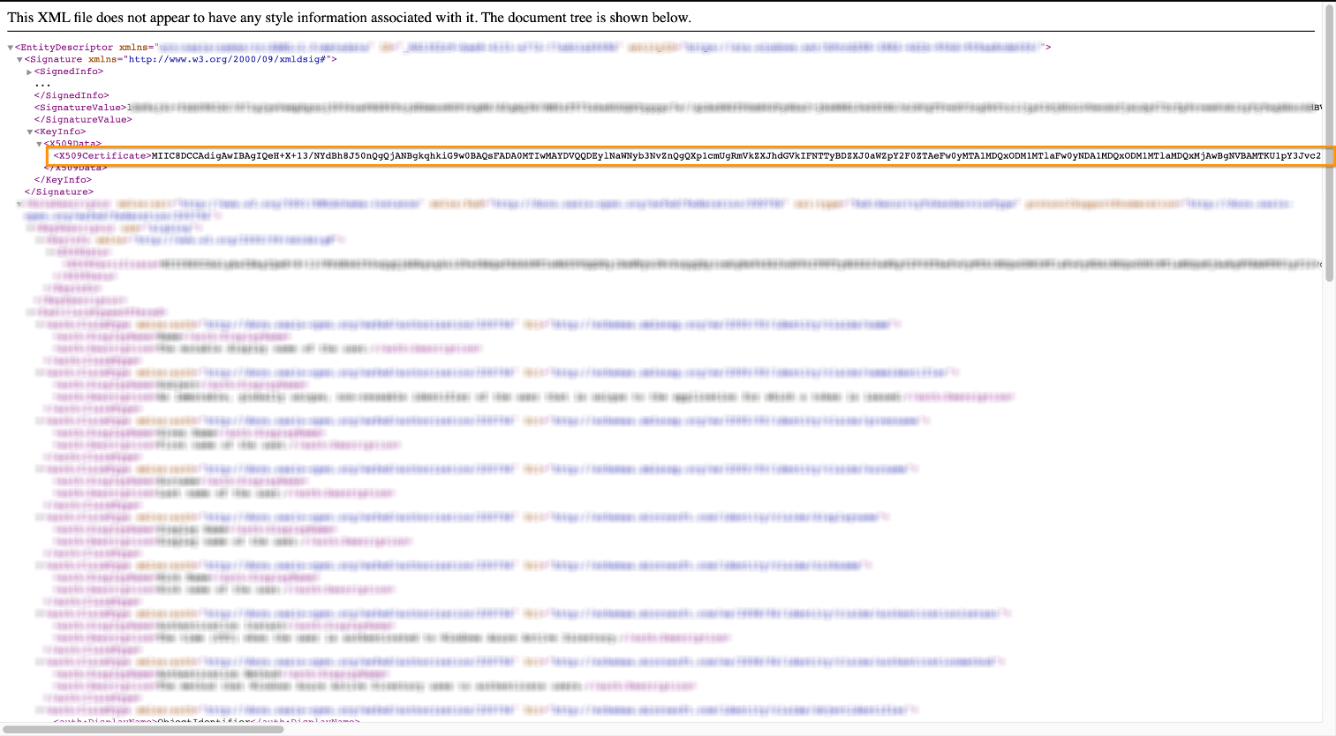Click the closing </Signature> tag
The height and width of the screenshot is (736, 1336).
[x=58, y=192]
